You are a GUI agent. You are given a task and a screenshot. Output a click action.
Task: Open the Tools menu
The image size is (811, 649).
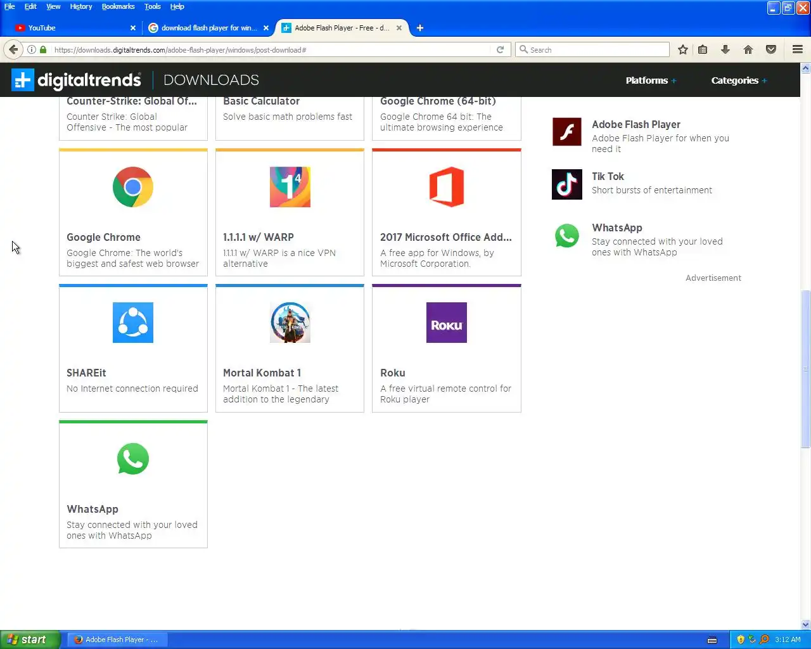(x=153, y=6)
